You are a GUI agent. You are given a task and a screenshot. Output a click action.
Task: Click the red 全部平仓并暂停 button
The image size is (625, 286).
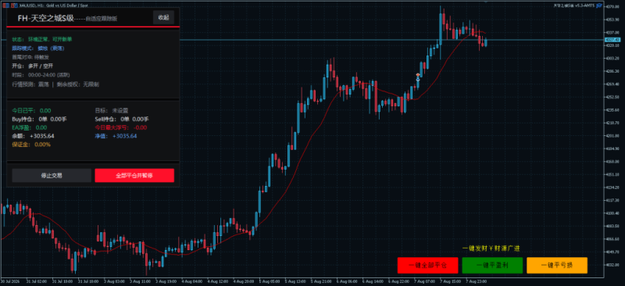pos(134,176)
